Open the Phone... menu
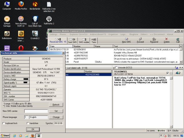The height and width of the screenshot is (138, 184). [x=64, y=34]
